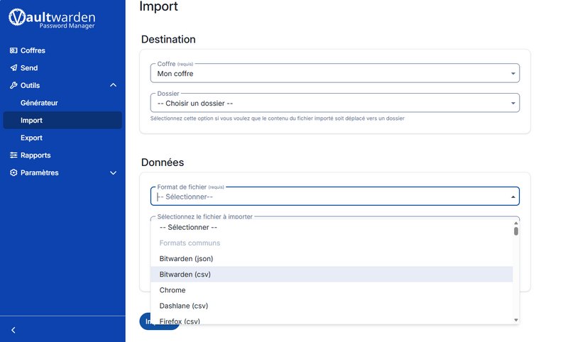Select the '-- Sélectionner --' placeholder option
This screenshot has width=568, height=342.
188,228
